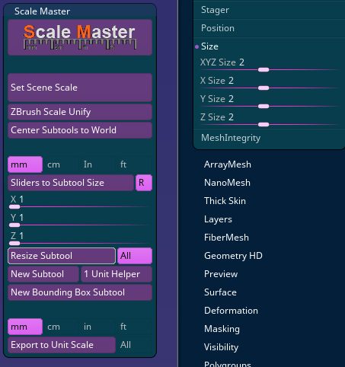Select the mm unit in the upper unit row
345x367 pixels.
click(x=25, y=164)
